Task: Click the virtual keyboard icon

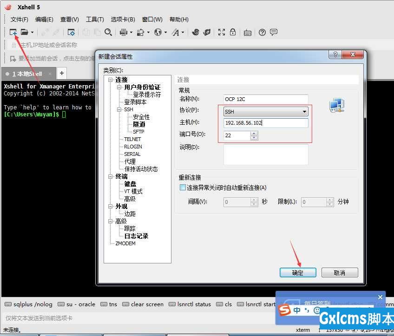Action: click(248, 33)
